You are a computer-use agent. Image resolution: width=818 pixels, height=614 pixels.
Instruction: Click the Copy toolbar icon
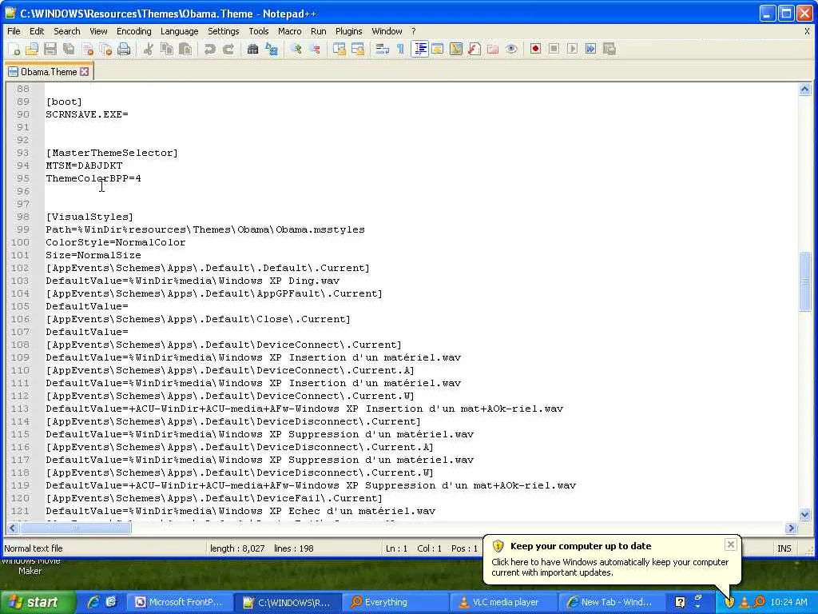coord(167,49)
